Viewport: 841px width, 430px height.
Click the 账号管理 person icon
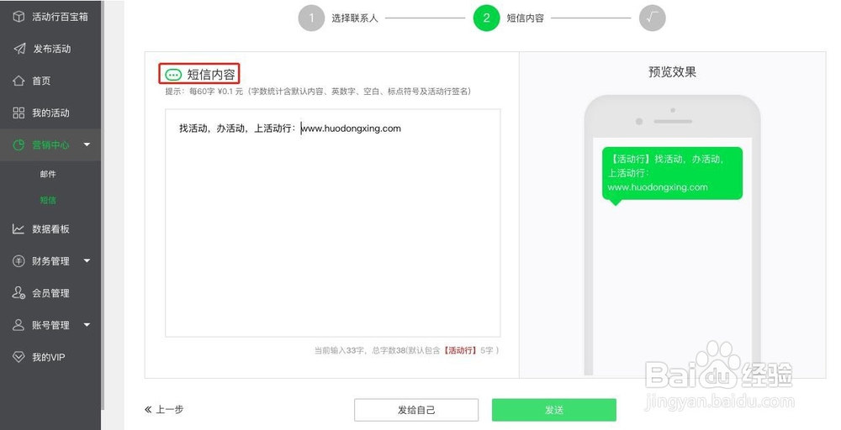point(19,325)
